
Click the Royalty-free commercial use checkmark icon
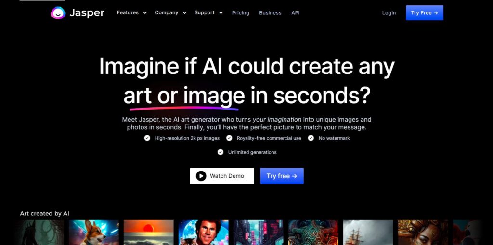[x=229, y=138]
